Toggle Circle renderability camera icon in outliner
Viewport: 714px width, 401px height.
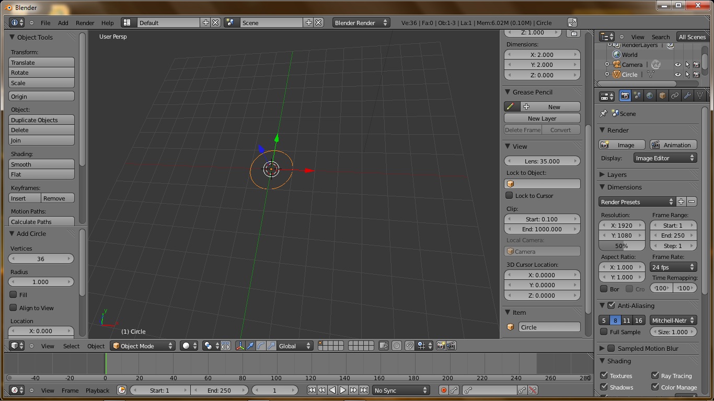click(x=697, y=75)
